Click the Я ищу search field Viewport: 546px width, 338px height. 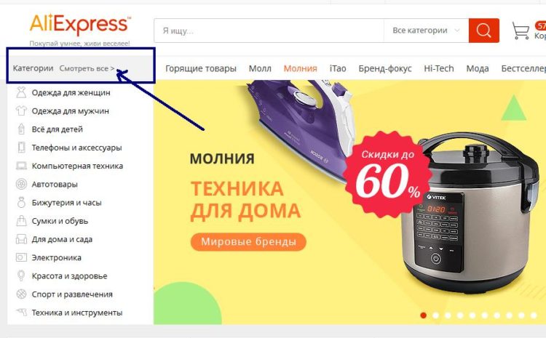tap(269, 31)
